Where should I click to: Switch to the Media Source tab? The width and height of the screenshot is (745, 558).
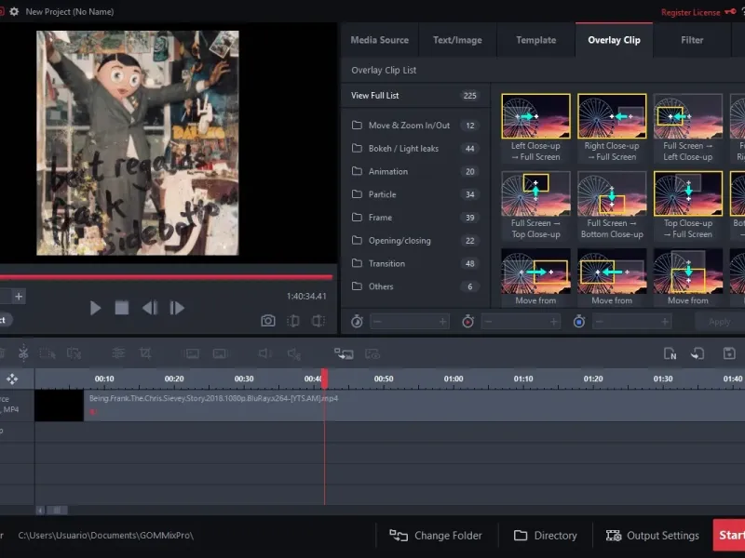(379, 40)
